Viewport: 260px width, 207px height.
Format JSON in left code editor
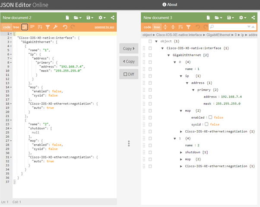click(x=25, y=27)
